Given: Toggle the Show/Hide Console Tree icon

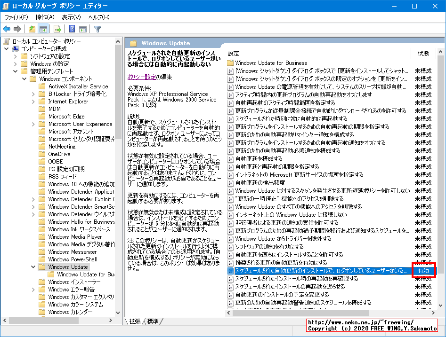Looking at the screenshot, I should coord(43,29).
